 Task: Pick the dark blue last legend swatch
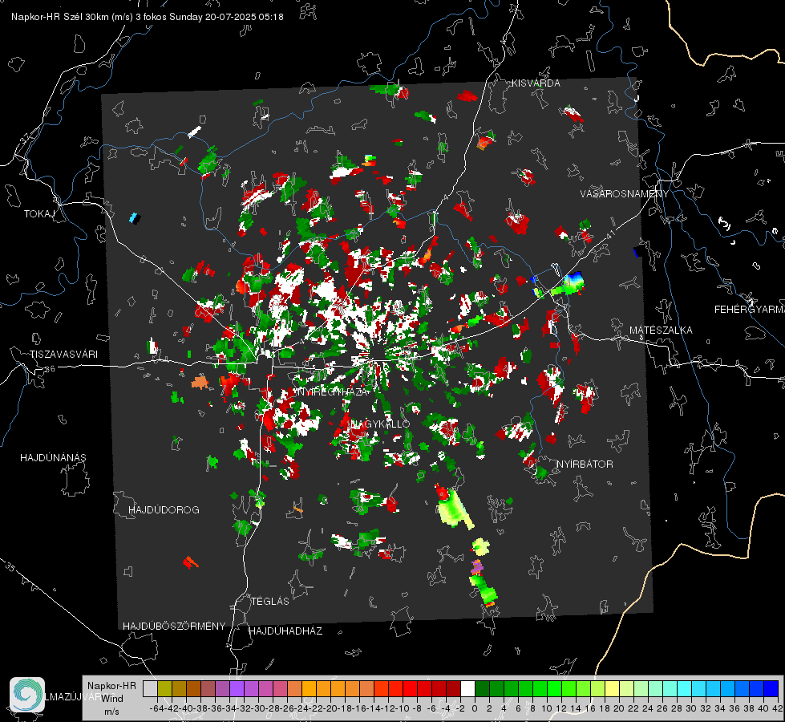click(x=771, y=689)
